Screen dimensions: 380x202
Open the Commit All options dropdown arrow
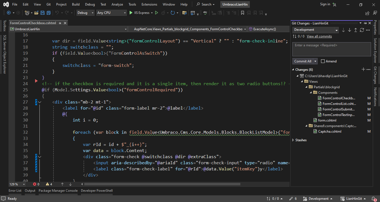click(315, 61)
